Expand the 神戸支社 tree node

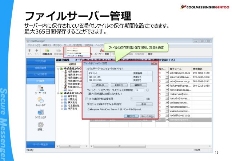coord(62,109)
